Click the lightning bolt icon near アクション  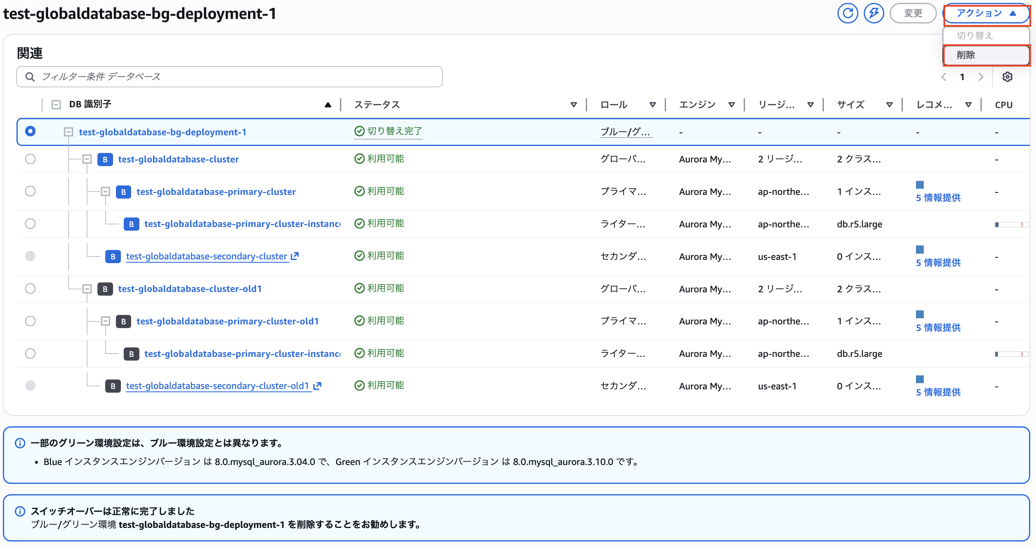(x=874, y=13)
